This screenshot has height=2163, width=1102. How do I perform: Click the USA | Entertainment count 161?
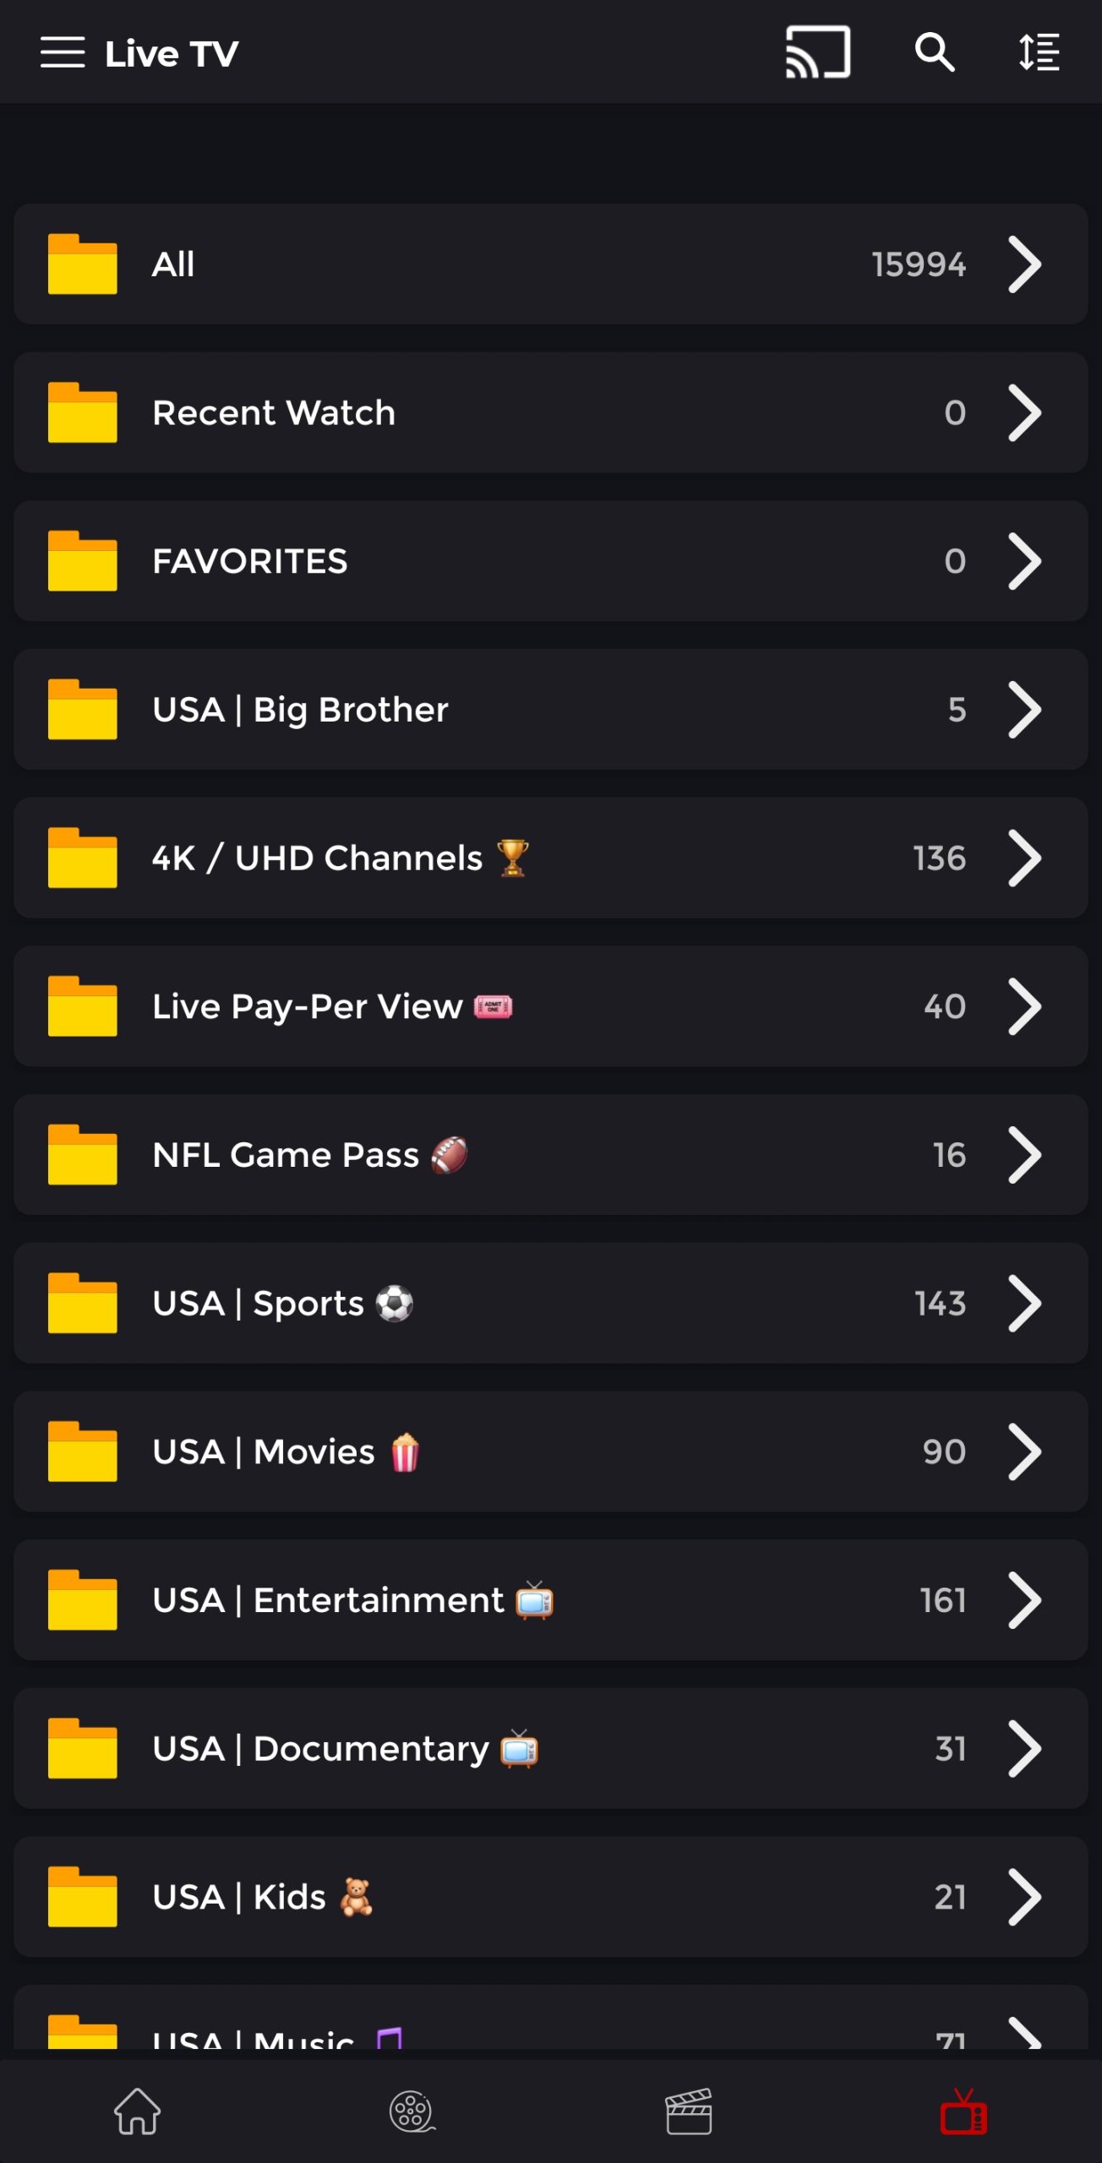pos(942,1600)
